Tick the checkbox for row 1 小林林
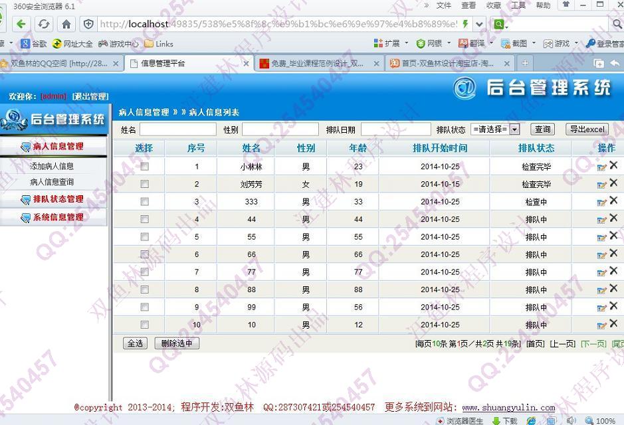The image size is (624, 425). pyautogui.click(x=144, y=167)
